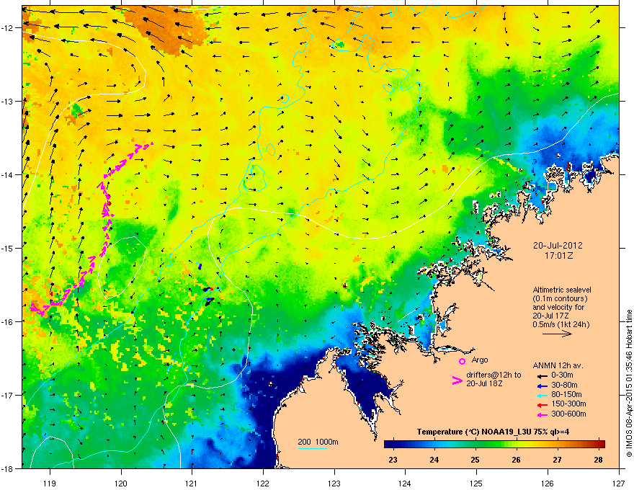Click the blue 30-80m legend arrow
The height and width of the screenshot is (490, 634).
(x=541, y=386)
